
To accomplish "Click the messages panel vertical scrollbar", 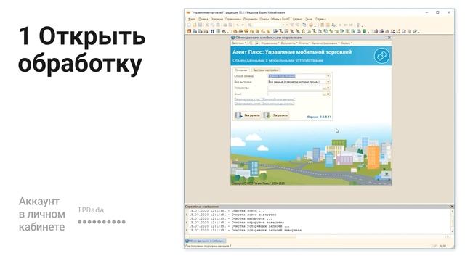I will tap(452, 221).
